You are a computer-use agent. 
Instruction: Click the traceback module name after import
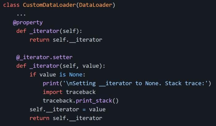coord(81,92)
